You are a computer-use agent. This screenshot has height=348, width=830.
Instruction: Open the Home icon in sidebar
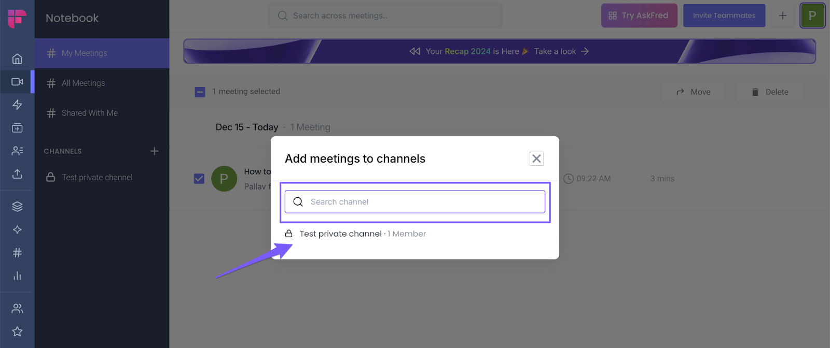point(17,59)
